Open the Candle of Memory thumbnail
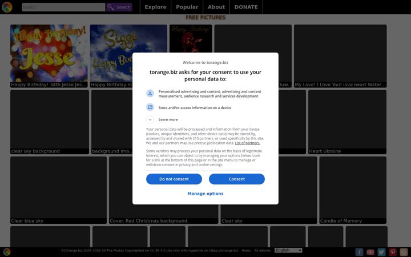Screen dimensions: 411x257 tap(353, 190)
